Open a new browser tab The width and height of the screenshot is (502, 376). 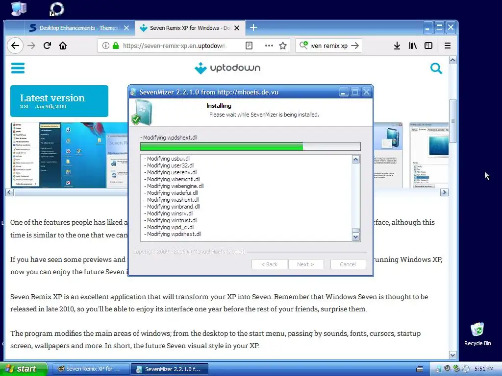point(253,28)
